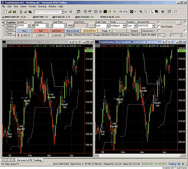The width and height of the screenshot is (188, 169).
Task: Click the open folder toolbar icon
Action: (10, 12)
